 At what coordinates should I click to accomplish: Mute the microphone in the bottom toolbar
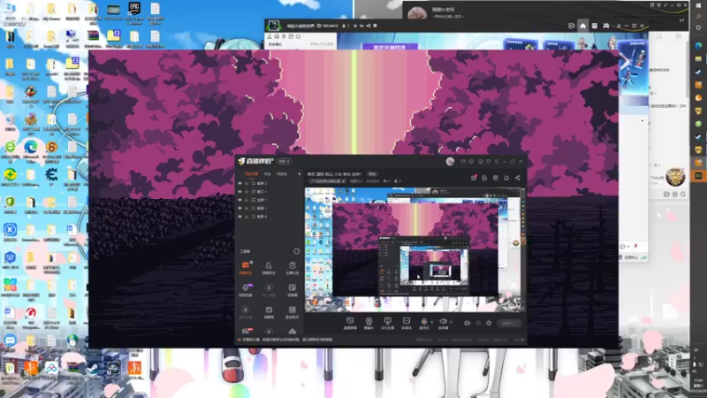pos(423,323)
